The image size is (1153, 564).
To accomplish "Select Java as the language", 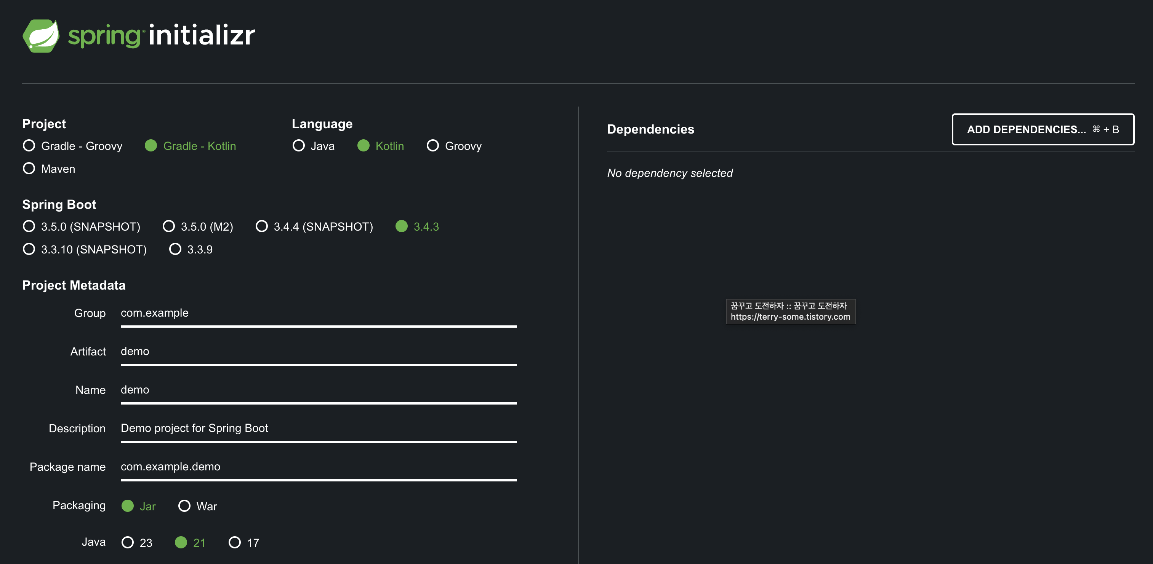I will click(299, 146).
